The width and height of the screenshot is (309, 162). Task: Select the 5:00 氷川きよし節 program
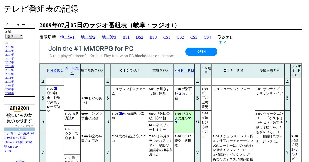[x=161, y=98]
